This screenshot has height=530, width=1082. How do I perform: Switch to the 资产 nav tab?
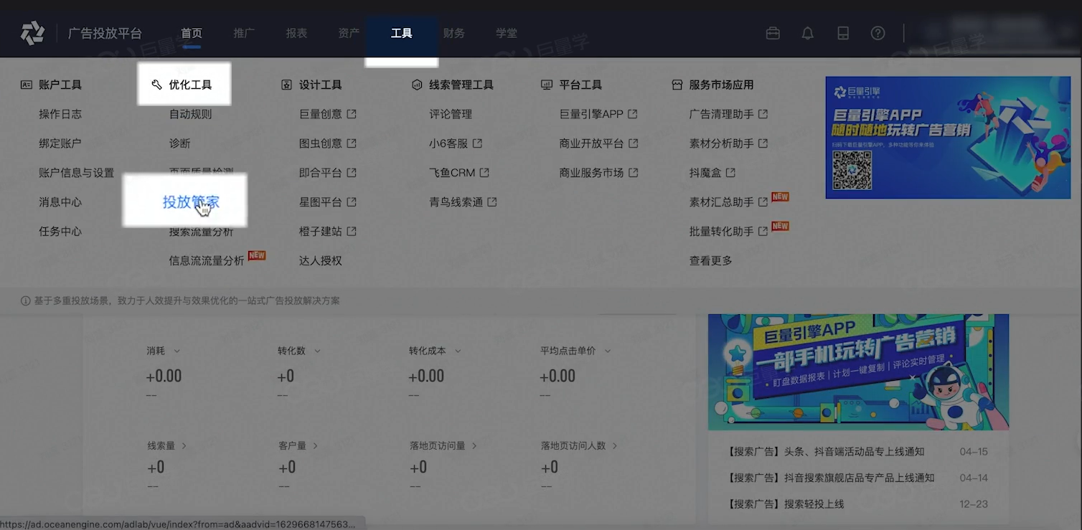(x=349, y=34)
